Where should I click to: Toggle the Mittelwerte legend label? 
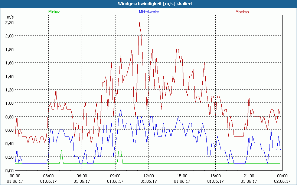(x=148, y=12)
